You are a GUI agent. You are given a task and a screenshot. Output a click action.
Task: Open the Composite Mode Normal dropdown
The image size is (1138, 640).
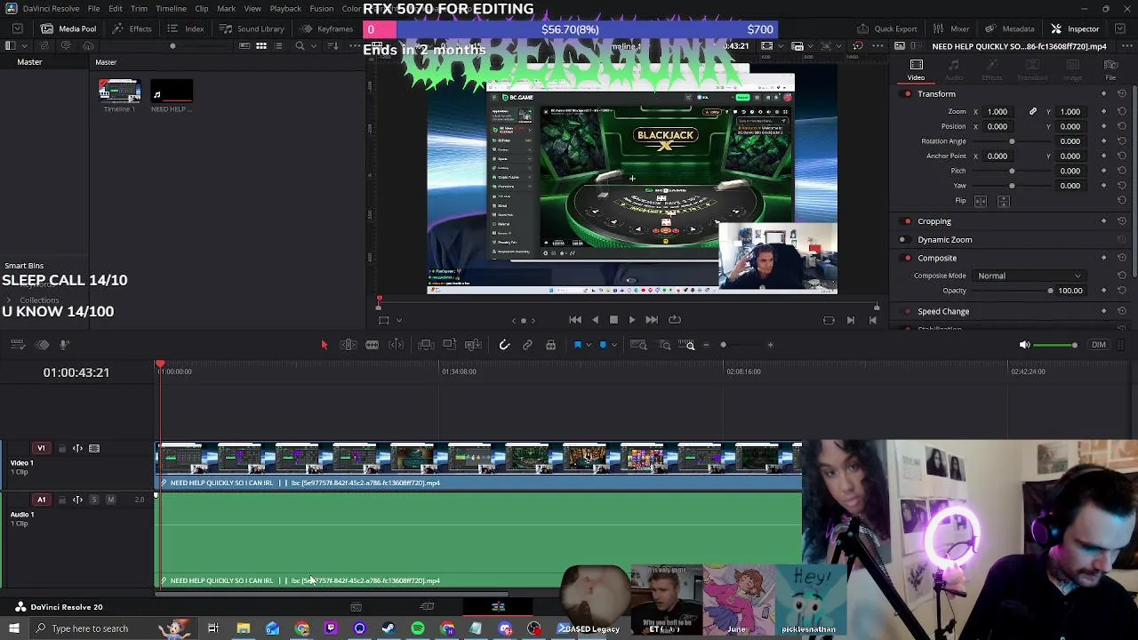(x=1030, y=276)
